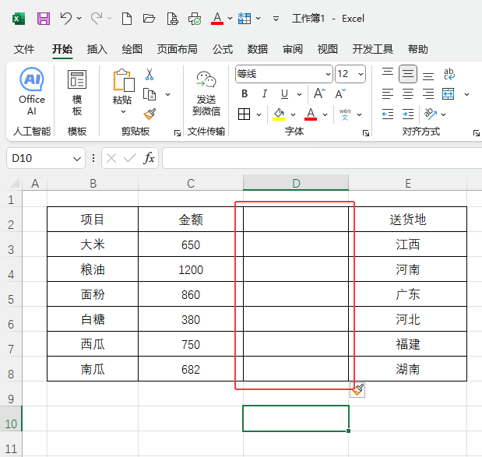Image resolution: width=482 pixels, height=457 pixels.
Task: Switch to the 数据 Data tab
Action: [x=258, y=49]
